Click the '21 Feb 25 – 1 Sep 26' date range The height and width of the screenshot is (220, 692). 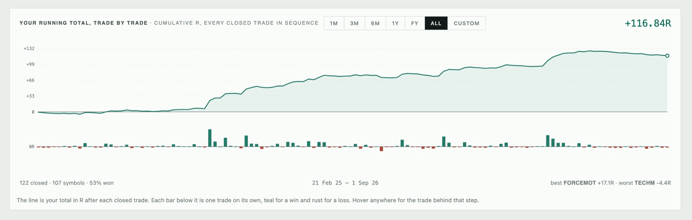[x=345, y=183]
